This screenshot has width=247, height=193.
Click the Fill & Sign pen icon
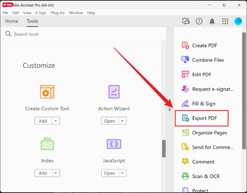pos(185,103)
